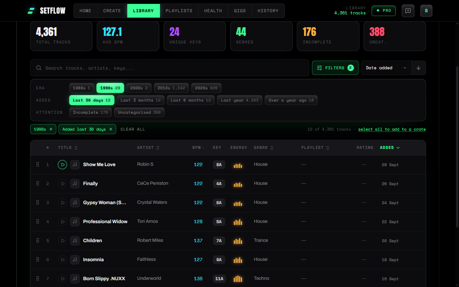This screenshot has height=287, width=459.
Task: Open the Date added sort dropdown
Action: click(x=387, y=68)
